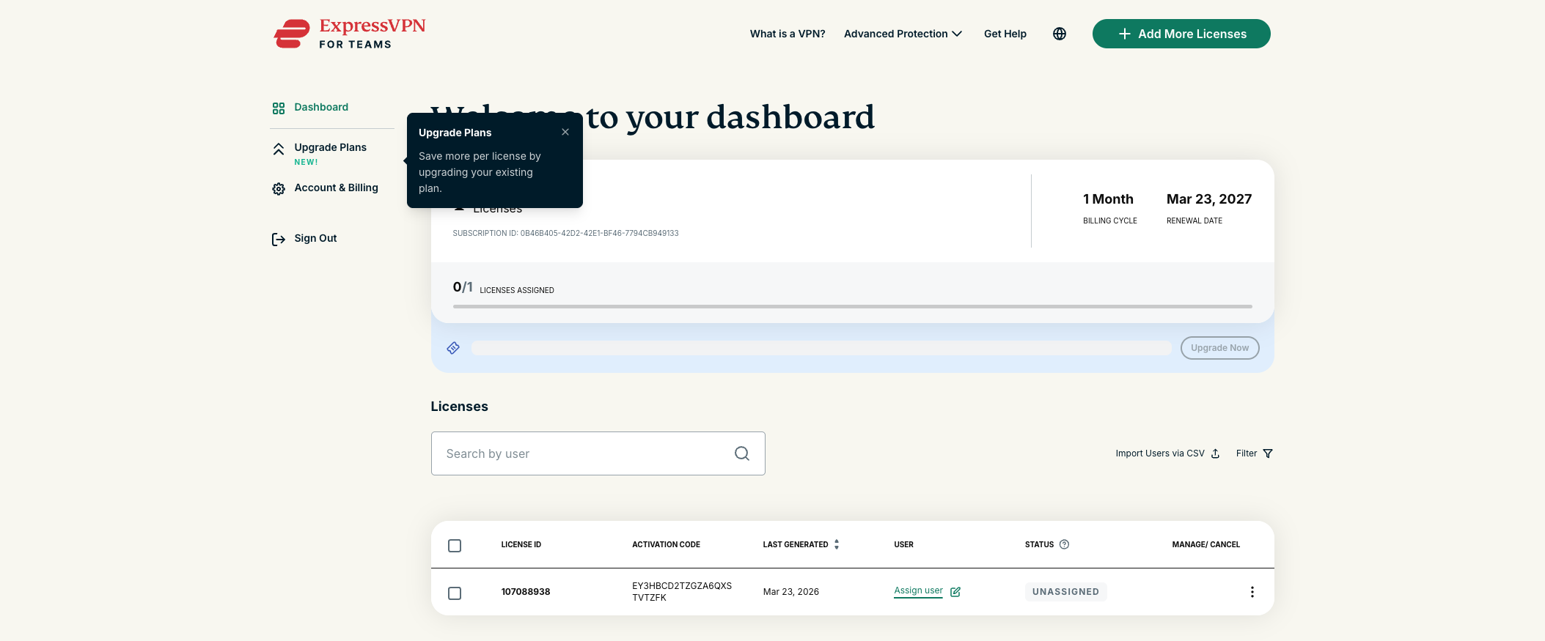The image size is (1545, 641).
Task: Open the status help question icon
Action: (1064, 544)
